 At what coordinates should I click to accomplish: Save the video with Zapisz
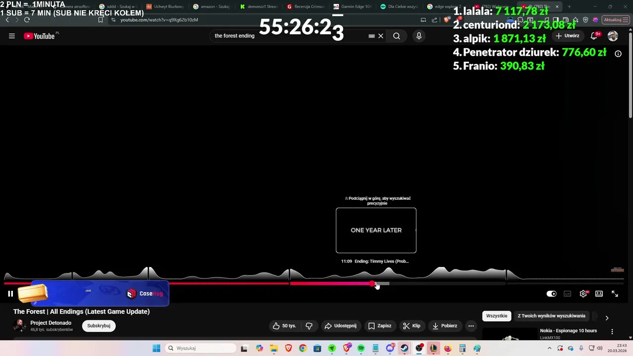(x=380, y=326)
